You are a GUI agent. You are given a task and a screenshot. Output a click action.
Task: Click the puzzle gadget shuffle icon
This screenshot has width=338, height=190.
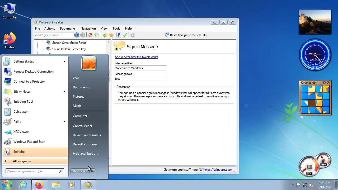click(x=328, y=83)
